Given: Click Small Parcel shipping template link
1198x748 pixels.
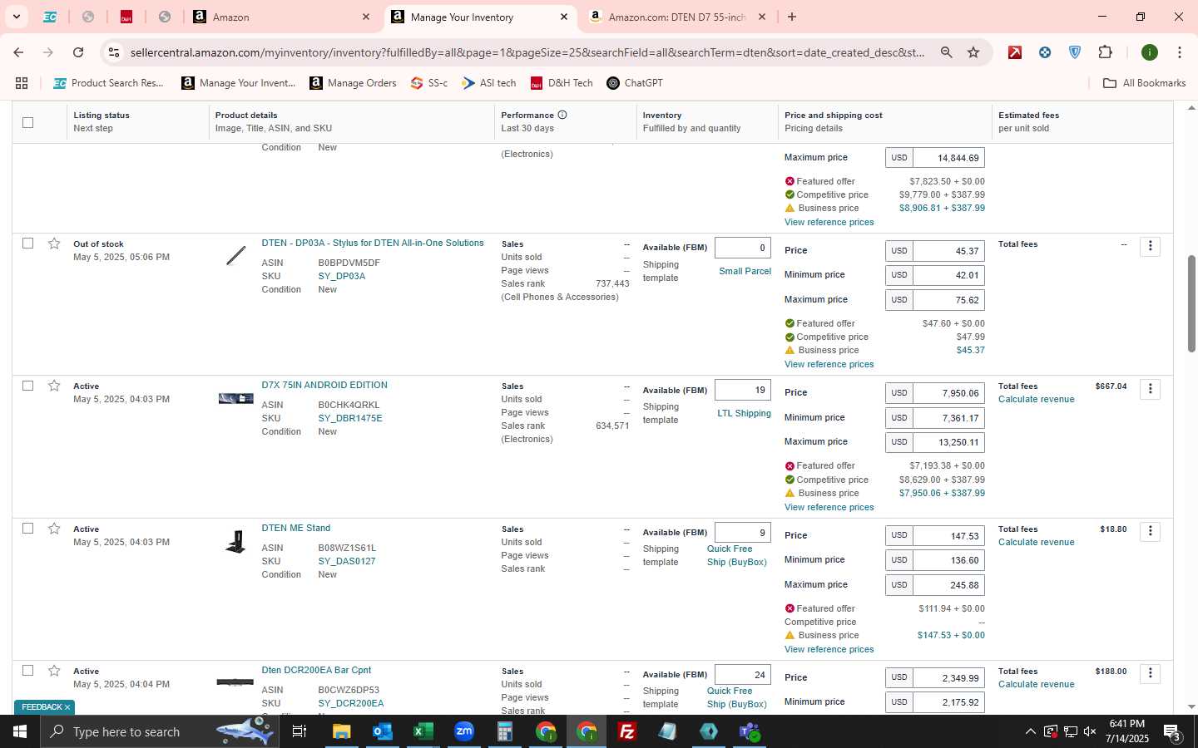Looking at the screenshot, I should point(745,271).
